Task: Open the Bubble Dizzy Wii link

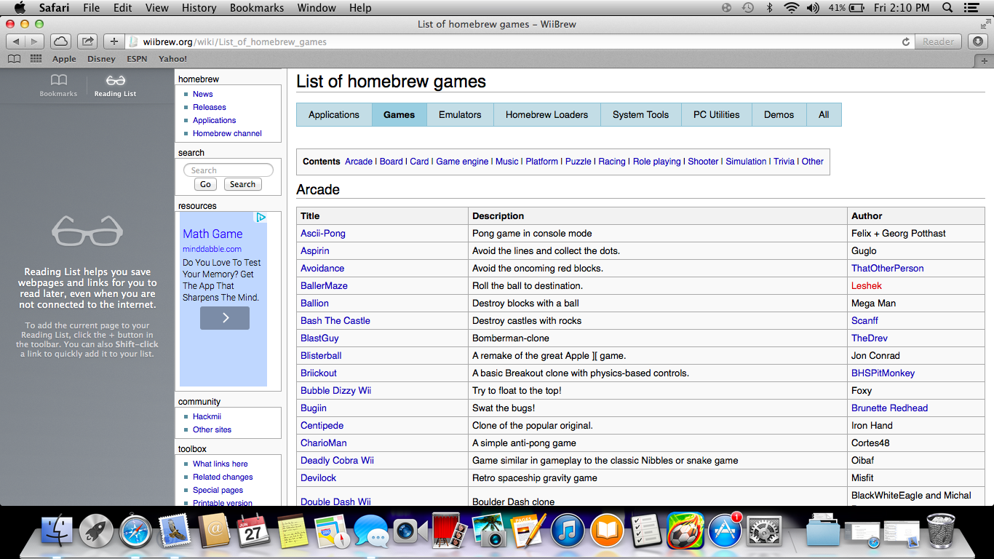Action: click(335, 390)
